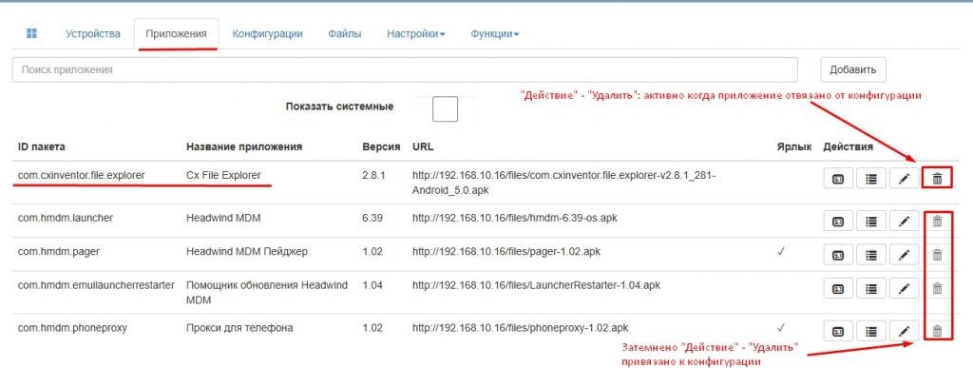
Task: Click the Ярлык column header
Action: coord(793,147)
